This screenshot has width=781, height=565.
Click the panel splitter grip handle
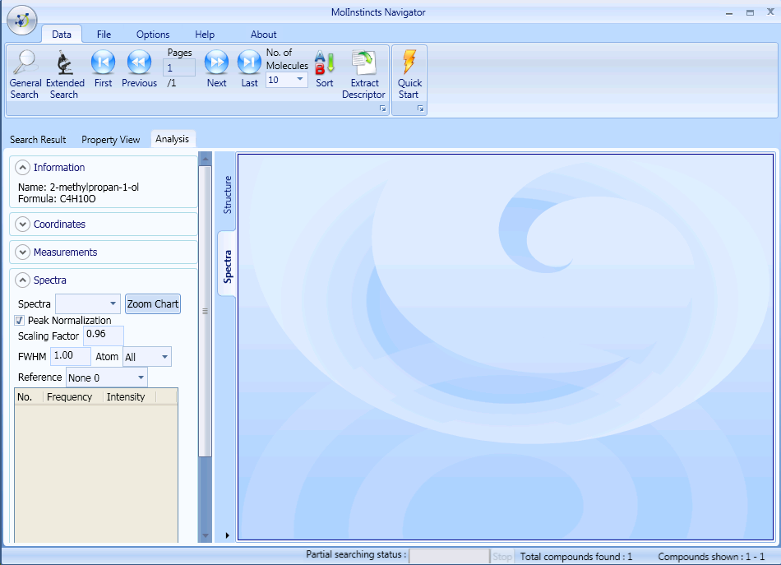pyautogui.click(x=205, y=311)
